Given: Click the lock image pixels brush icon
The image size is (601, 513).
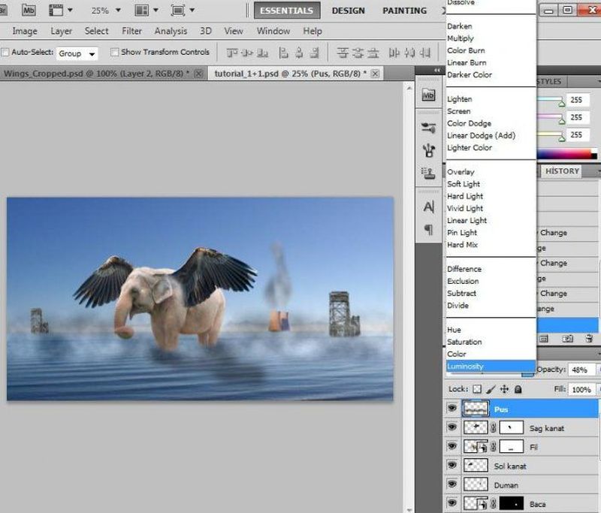Looking at the screenshot, I should [490, 390].
